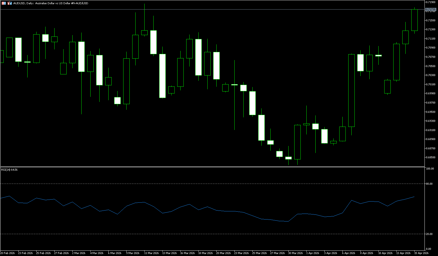Select the bullish candle on 31 Mar
This screenshot has height=256, width=438.
(x=297, y=142)
